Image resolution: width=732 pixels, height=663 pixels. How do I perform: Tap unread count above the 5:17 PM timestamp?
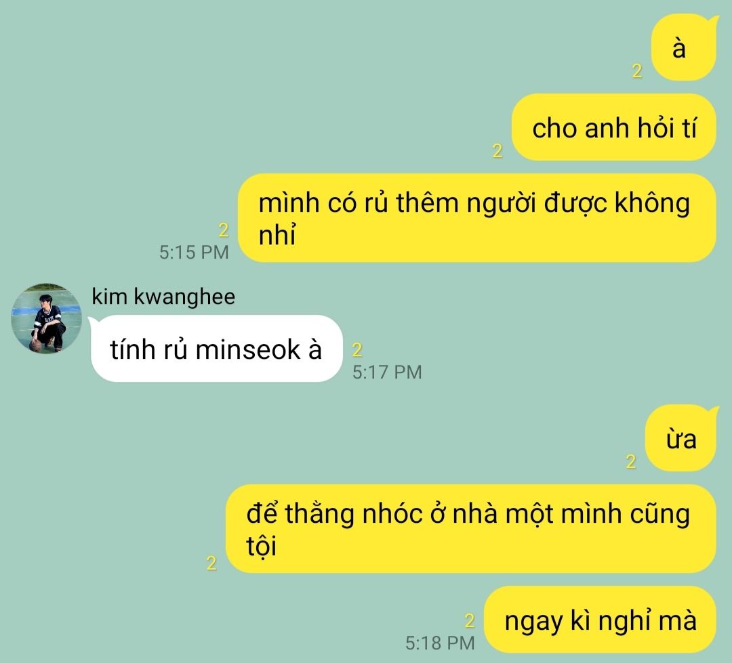coord(357,349)
